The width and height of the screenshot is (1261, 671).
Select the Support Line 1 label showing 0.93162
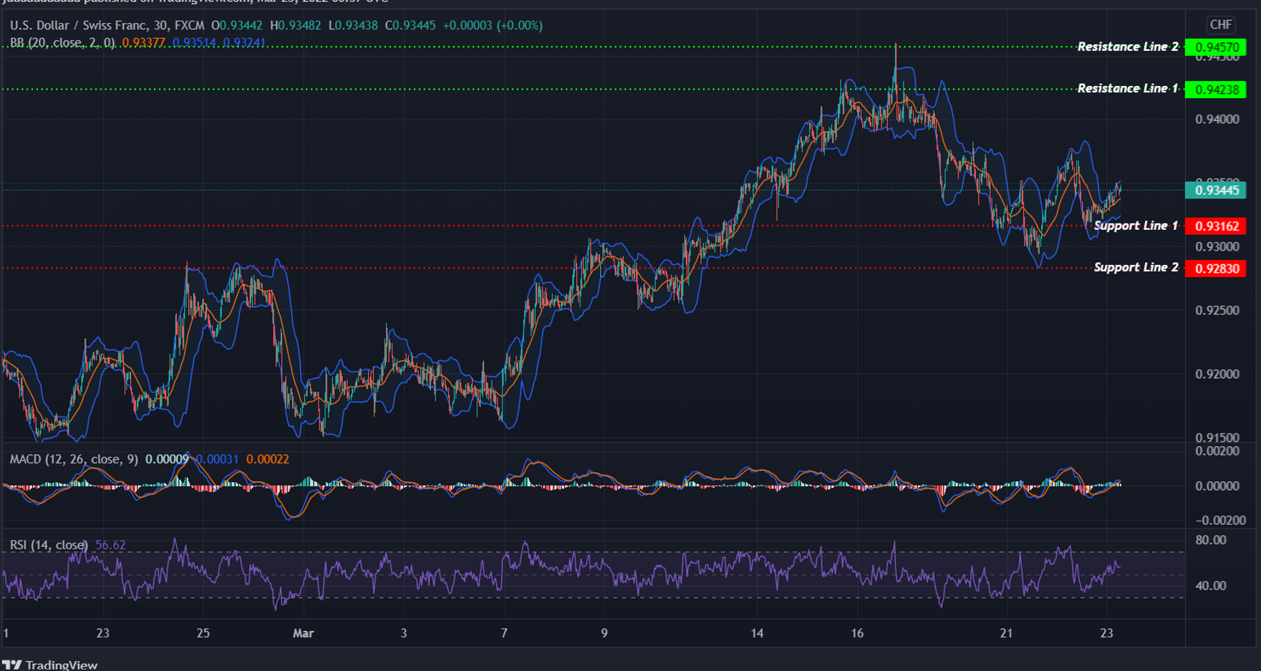(x=1217, y=226)
